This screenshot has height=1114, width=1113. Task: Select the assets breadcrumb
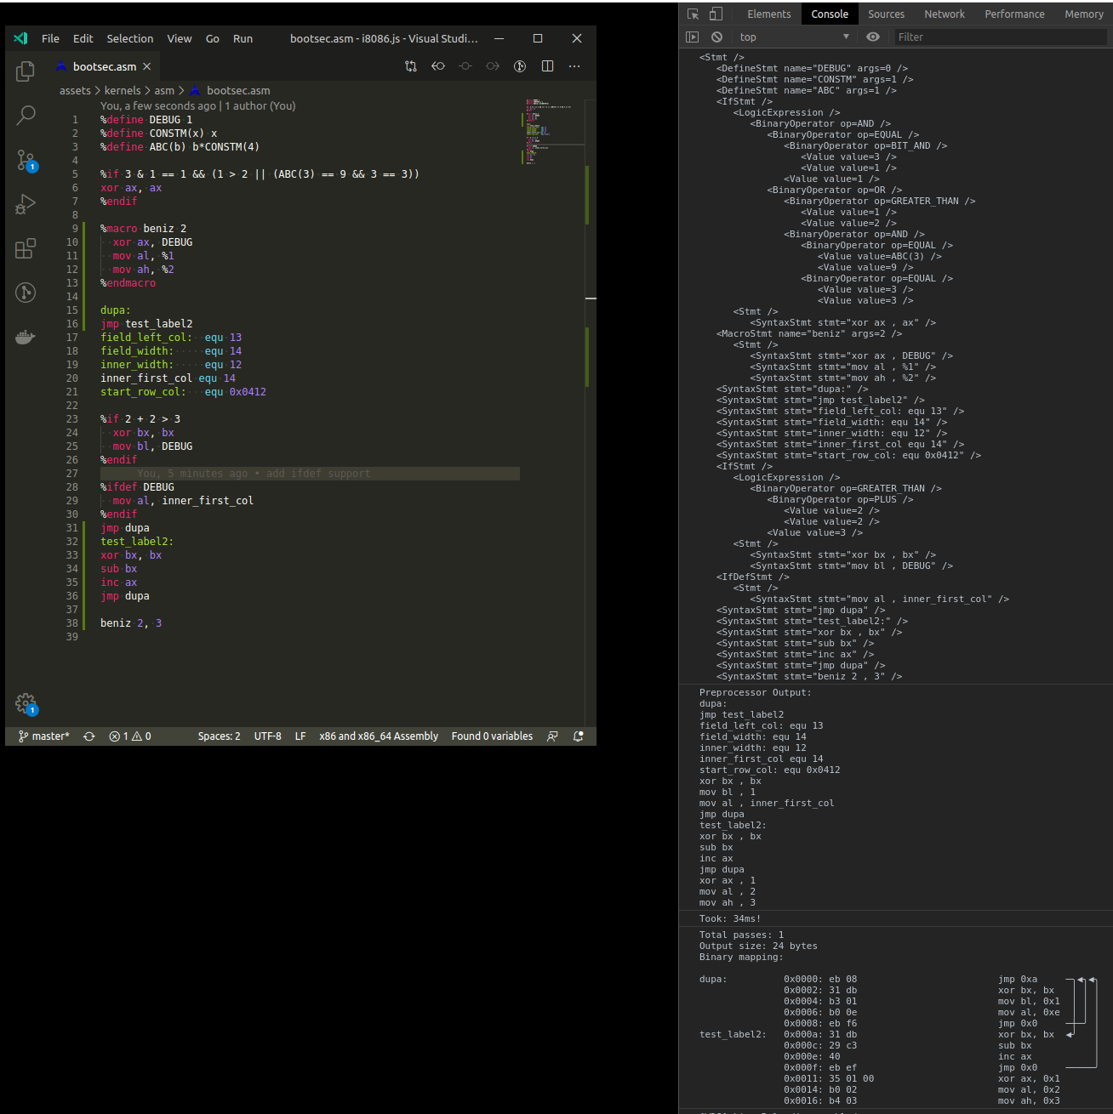coord(75,90)
